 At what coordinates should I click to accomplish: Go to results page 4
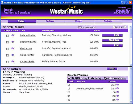(x=121, y=27)
